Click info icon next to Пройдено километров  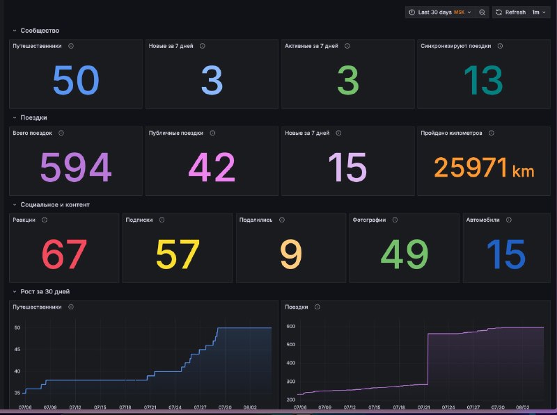coord(492,133)
